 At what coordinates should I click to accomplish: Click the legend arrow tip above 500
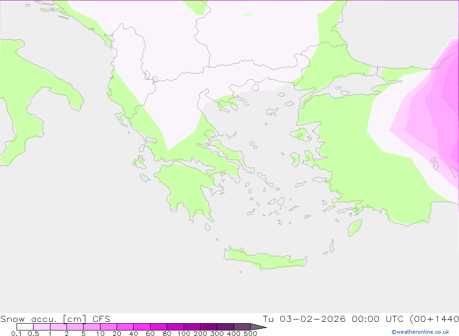tap(259, 327)
